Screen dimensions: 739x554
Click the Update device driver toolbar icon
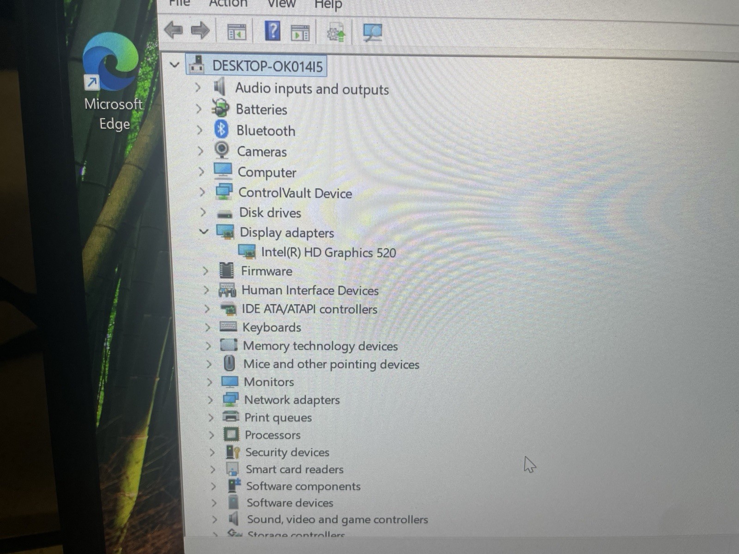click(336, 32)
